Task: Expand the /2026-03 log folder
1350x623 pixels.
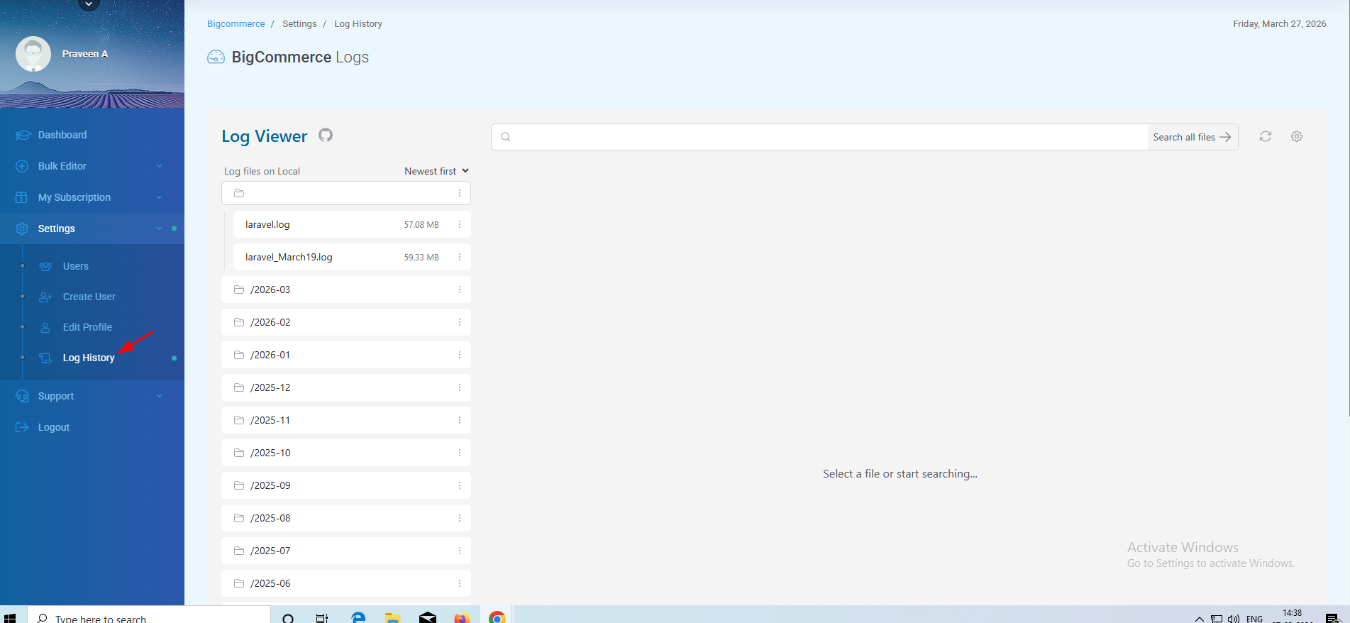Action: pos(346,290)
